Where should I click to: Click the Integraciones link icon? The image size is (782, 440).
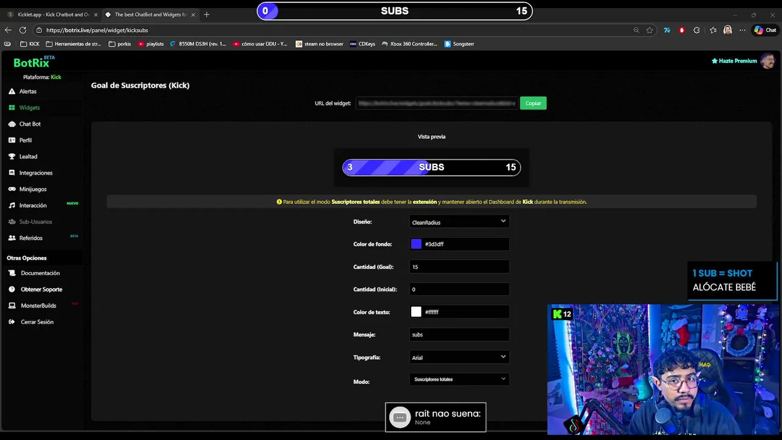point(12,173)
